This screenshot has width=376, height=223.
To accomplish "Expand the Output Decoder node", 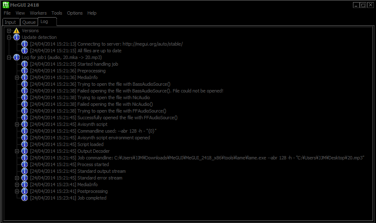I will click(x=17, y=151).
